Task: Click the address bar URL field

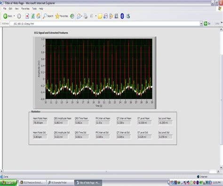Action: coord(105,24)
